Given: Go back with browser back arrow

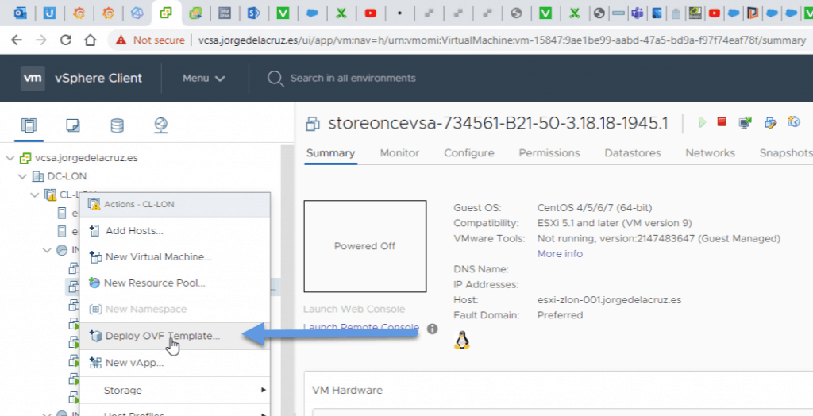Looking at the screenshot, I should coord(17,40).
